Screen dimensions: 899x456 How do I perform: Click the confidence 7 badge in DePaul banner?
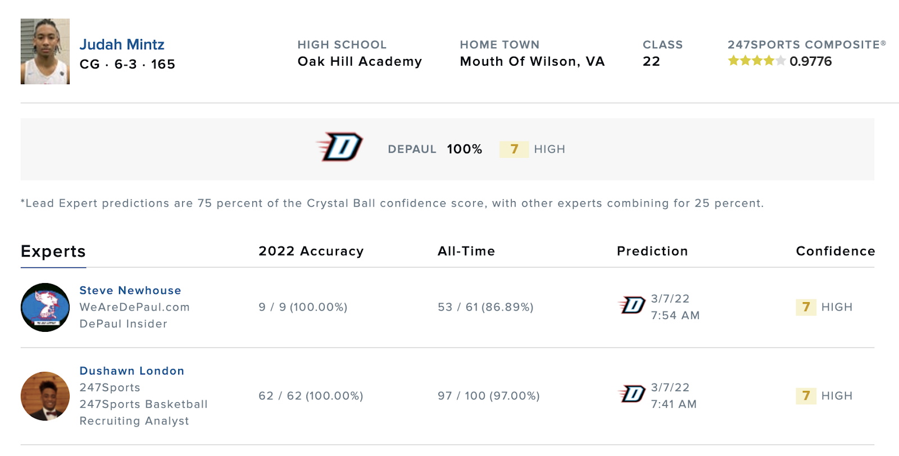pyautogui.click(x=514, y=149)
